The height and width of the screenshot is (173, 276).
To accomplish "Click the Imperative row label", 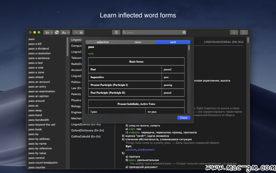I will pos(97,77).
